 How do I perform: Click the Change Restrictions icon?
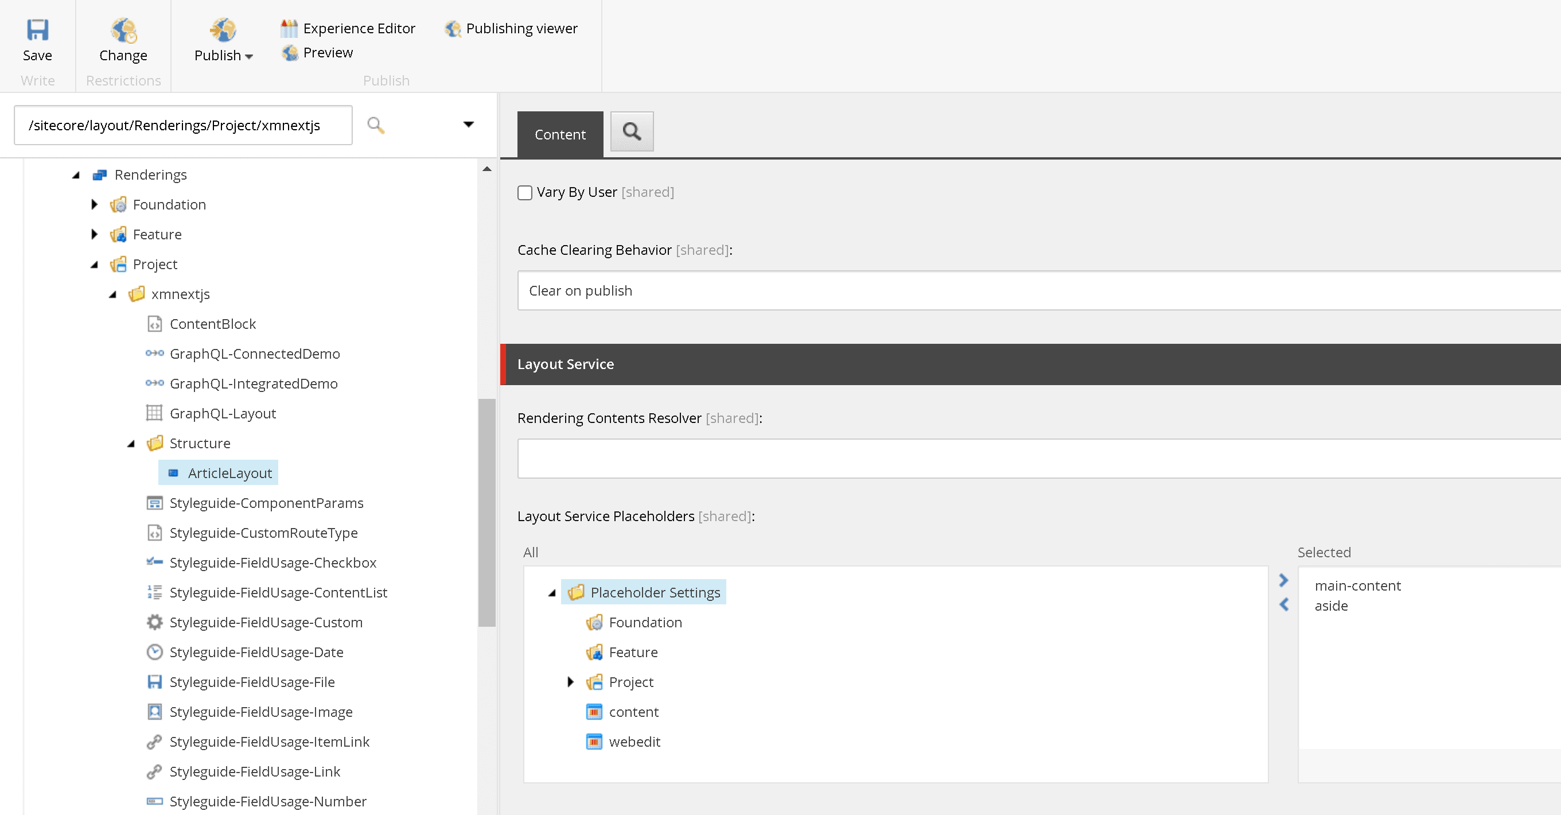[123, 30]
